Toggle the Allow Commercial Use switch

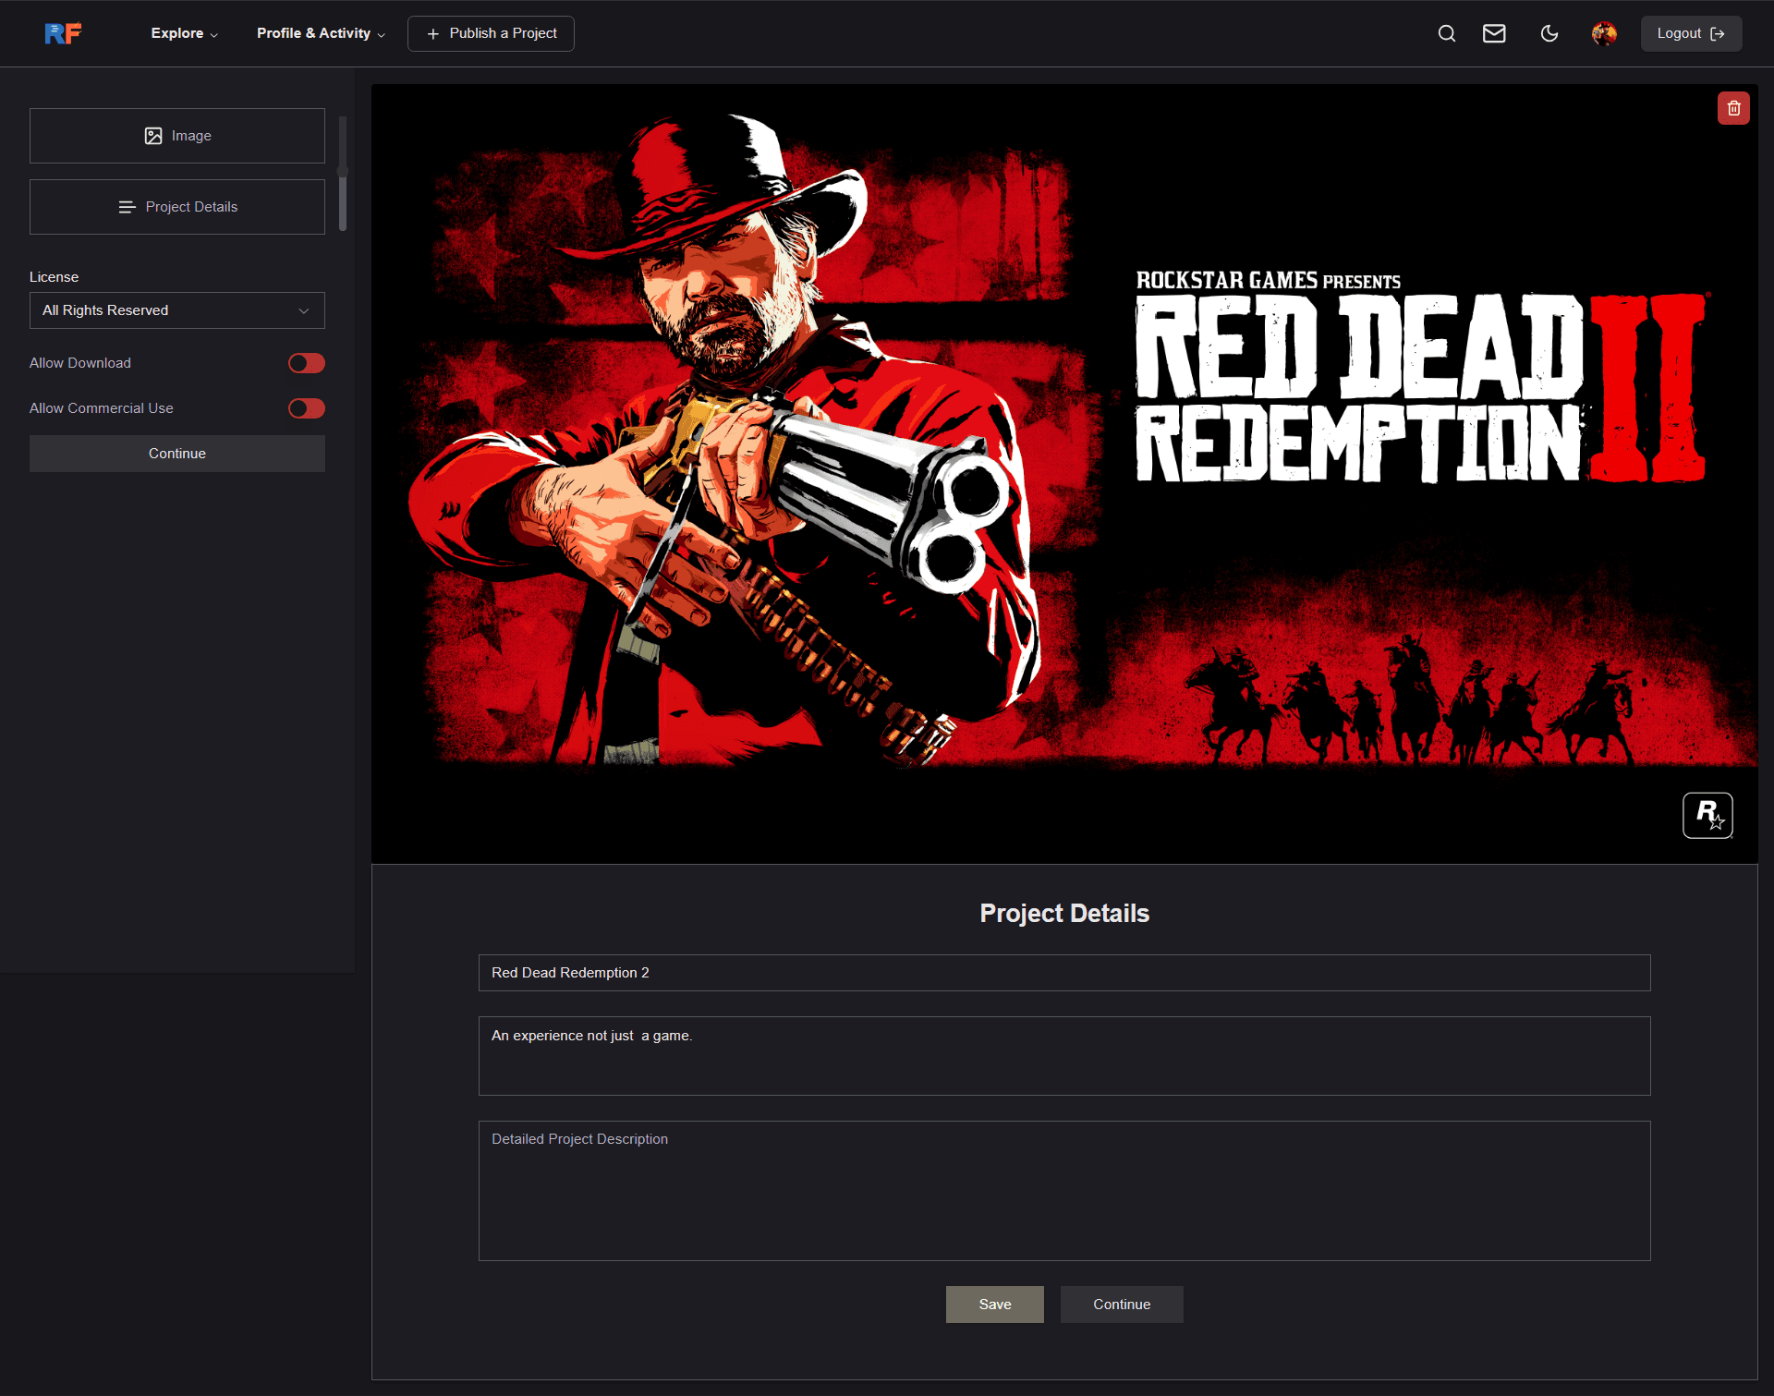306,408
